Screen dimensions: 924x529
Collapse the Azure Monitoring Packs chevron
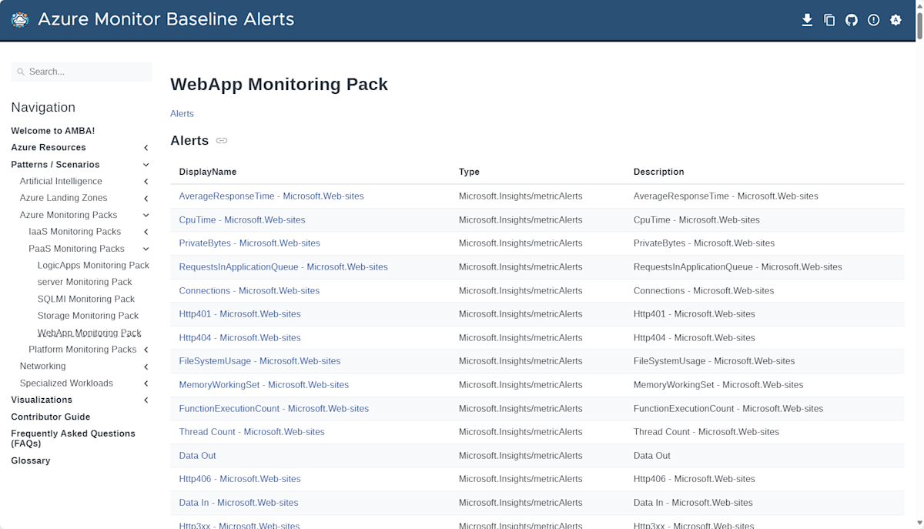click(146, 216)
